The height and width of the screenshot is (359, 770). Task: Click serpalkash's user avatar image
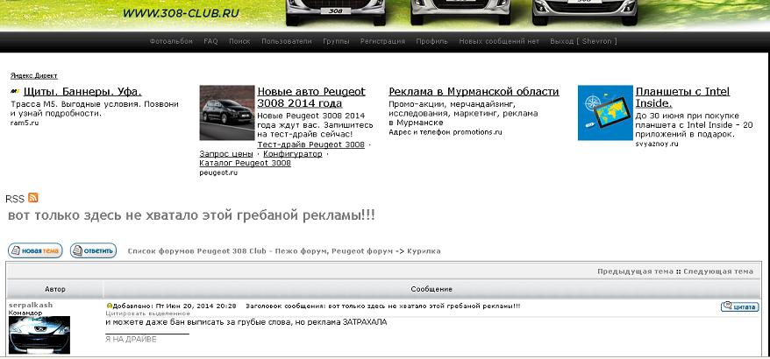coord(39,335)
